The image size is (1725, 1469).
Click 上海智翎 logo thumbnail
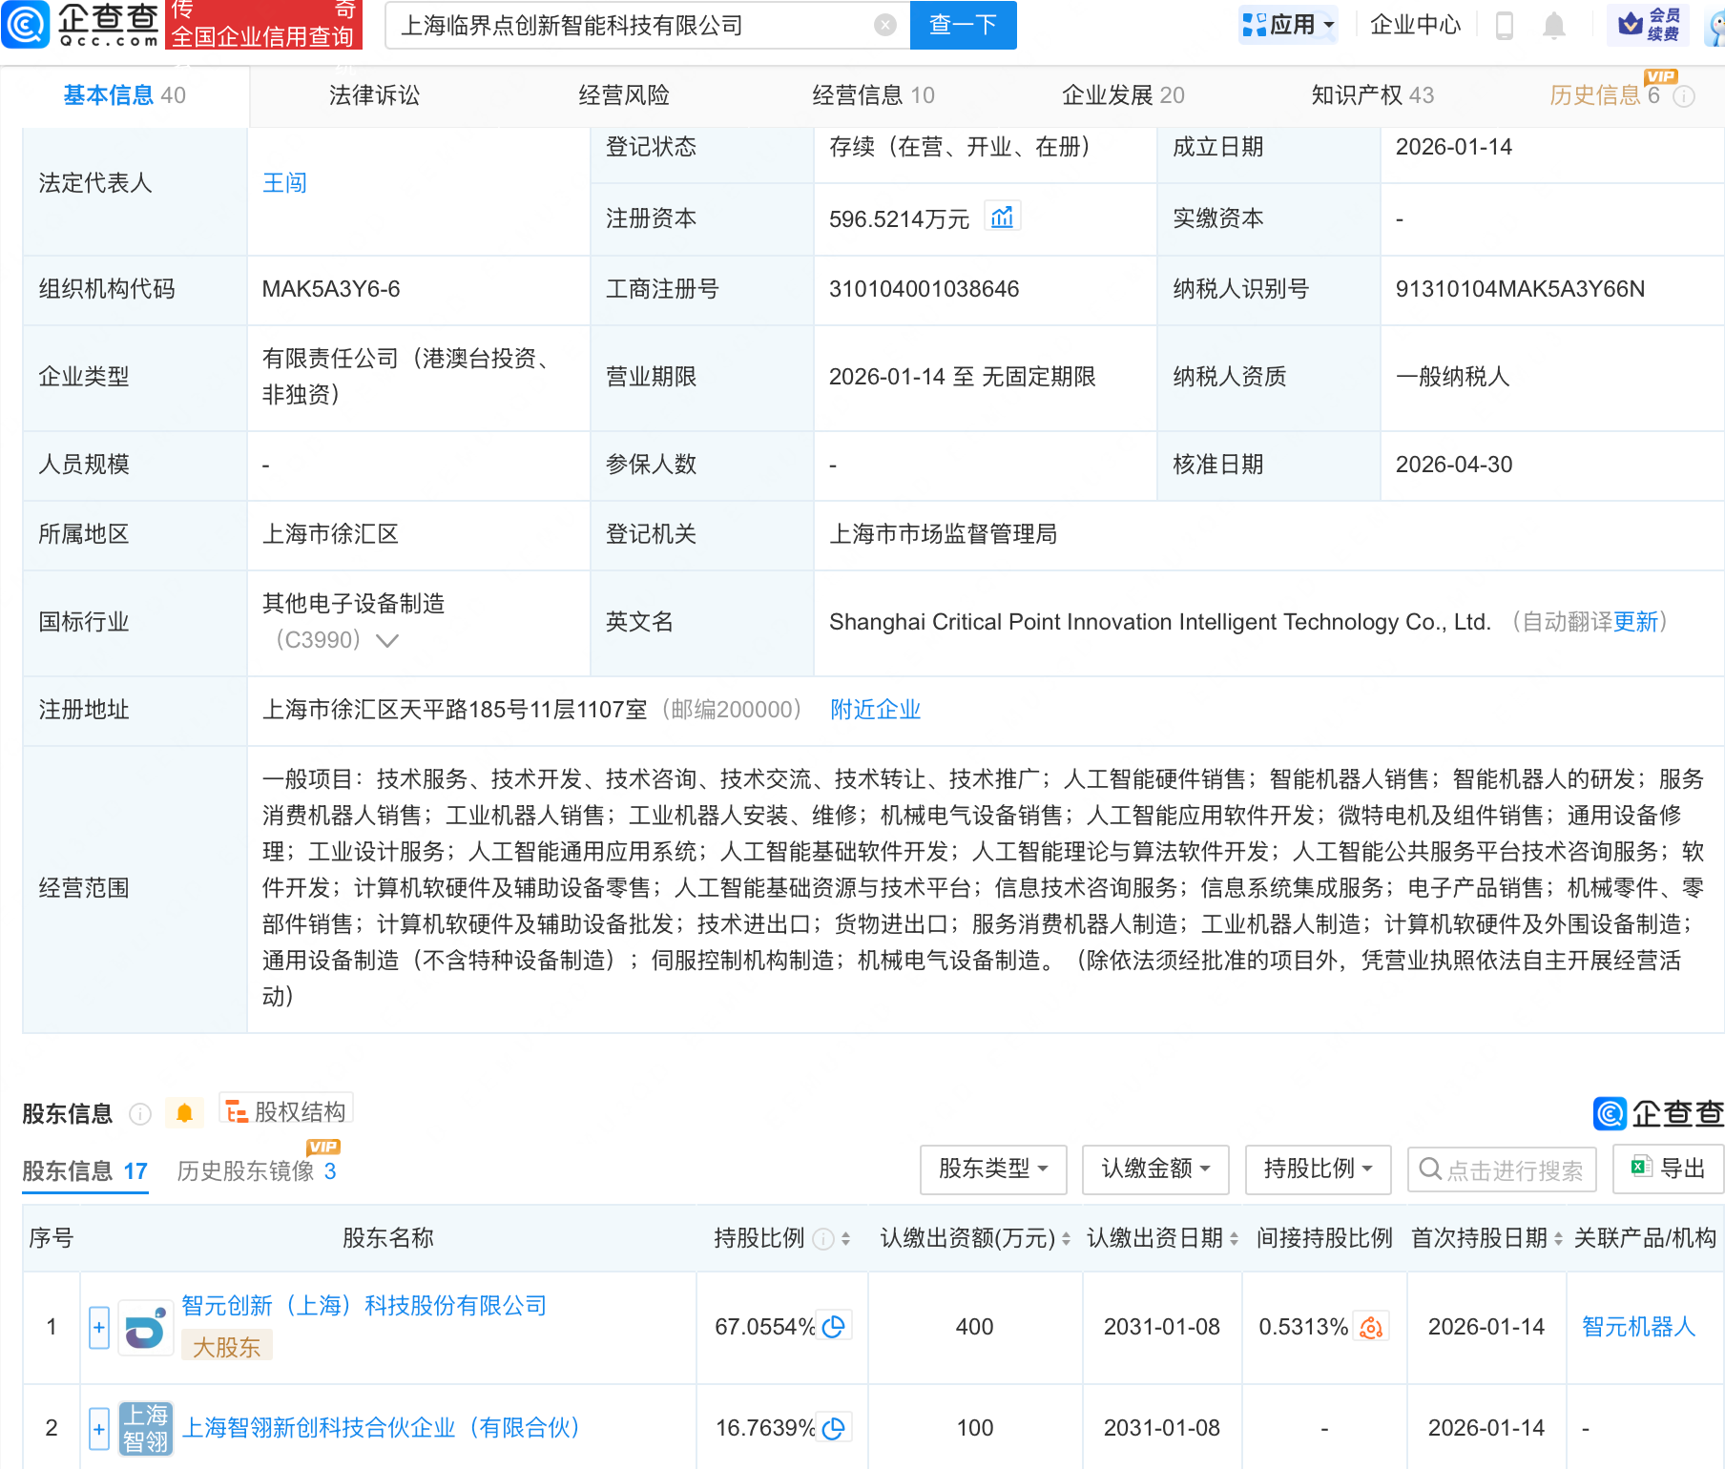tap(145, 1429)
